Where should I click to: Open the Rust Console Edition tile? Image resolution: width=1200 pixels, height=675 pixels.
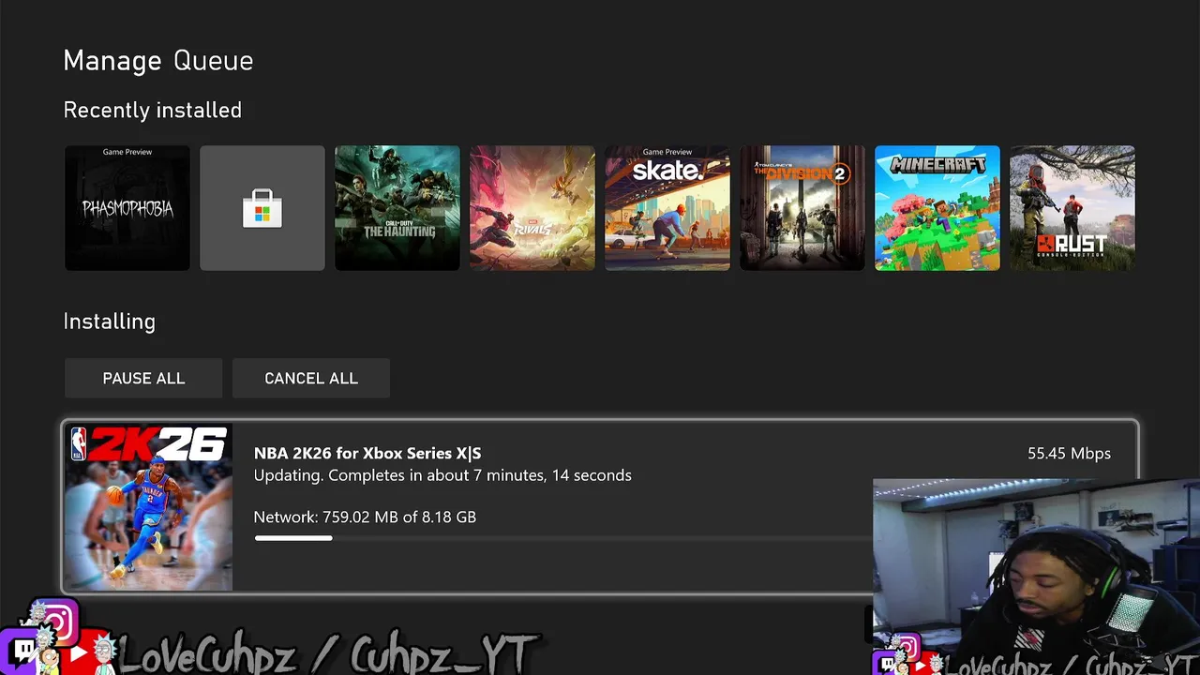click(x=1072, y=208)
